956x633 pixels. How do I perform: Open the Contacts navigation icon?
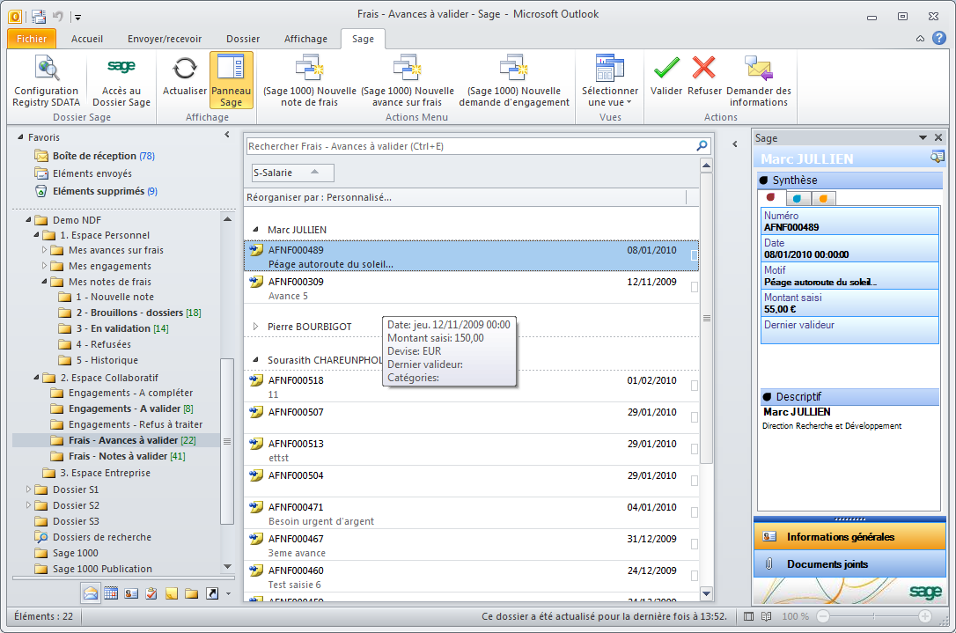coord(131,593)
